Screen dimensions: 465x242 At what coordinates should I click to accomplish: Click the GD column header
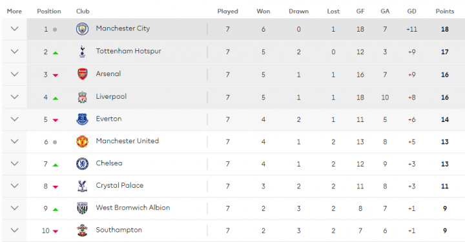[x=411, y=11]
